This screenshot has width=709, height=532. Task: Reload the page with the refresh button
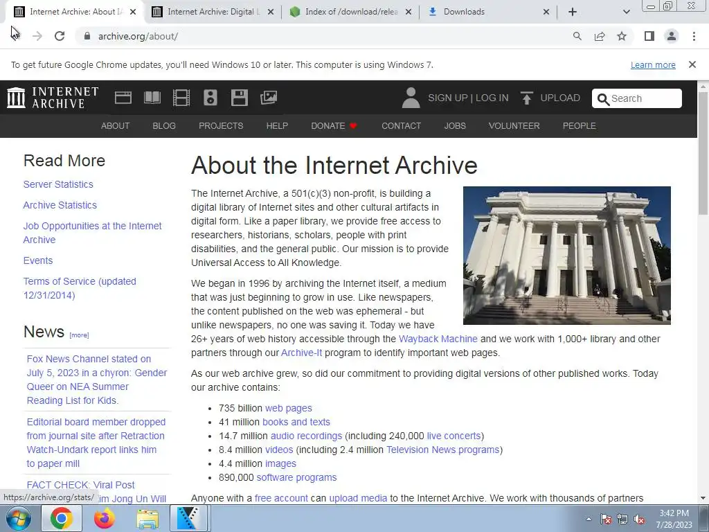point(60,36)
